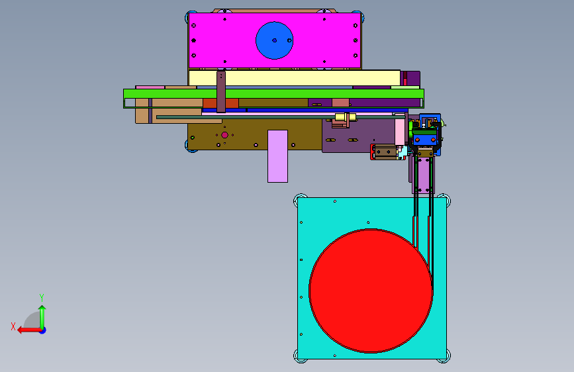Screen dimensions: 574x372
Task: Click the green Y axis arrow of the triad
Action: [x=42, y=316]
